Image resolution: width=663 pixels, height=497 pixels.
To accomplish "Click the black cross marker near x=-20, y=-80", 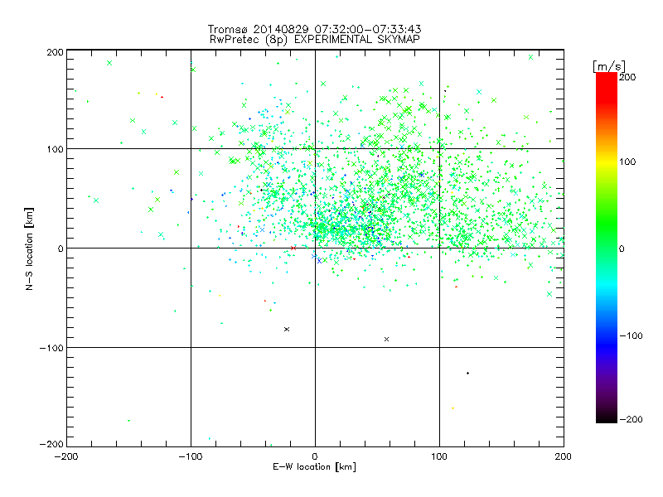I will click(287, 329).
